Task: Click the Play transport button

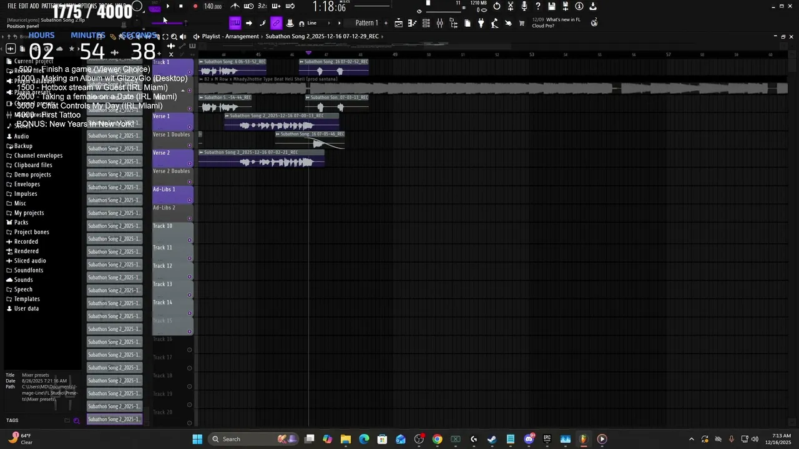Action: [168, 6]
